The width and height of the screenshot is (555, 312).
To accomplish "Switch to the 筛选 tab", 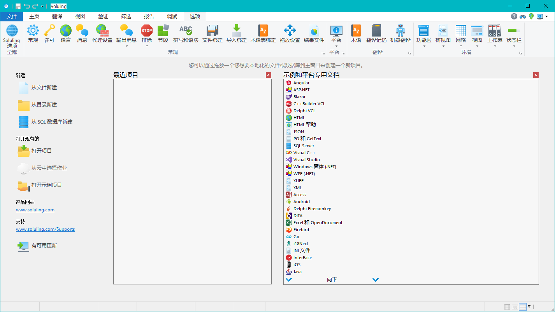I will [126, 16].
